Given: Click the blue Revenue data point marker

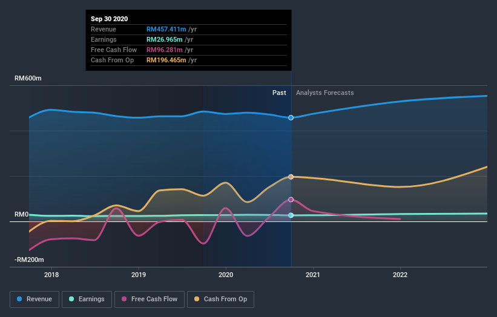Looking at the screenshot, I should (291, 118).
